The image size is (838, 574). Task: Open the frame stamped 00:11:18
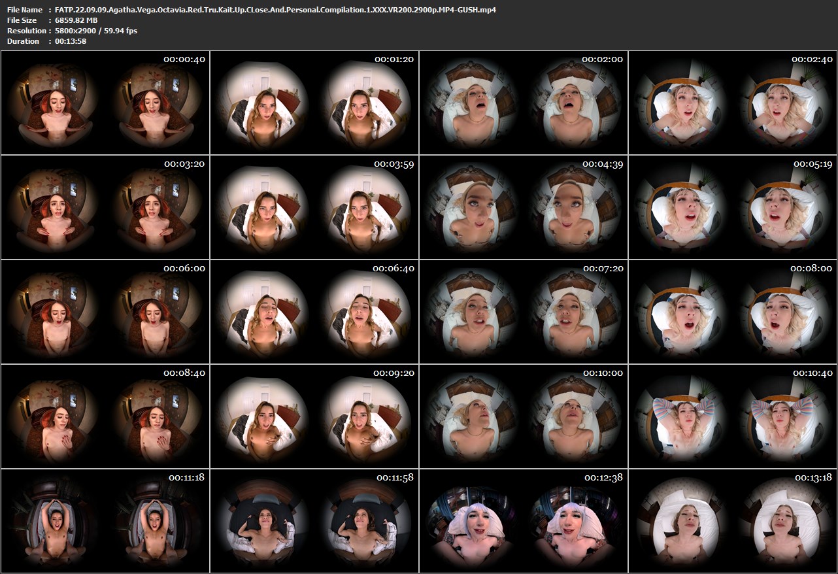tap(105, 521)
